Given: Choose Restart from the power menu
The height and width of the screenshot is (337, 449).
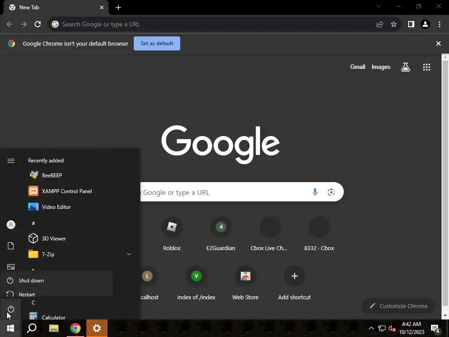Looking at the screenshot, I should point(57,294).
